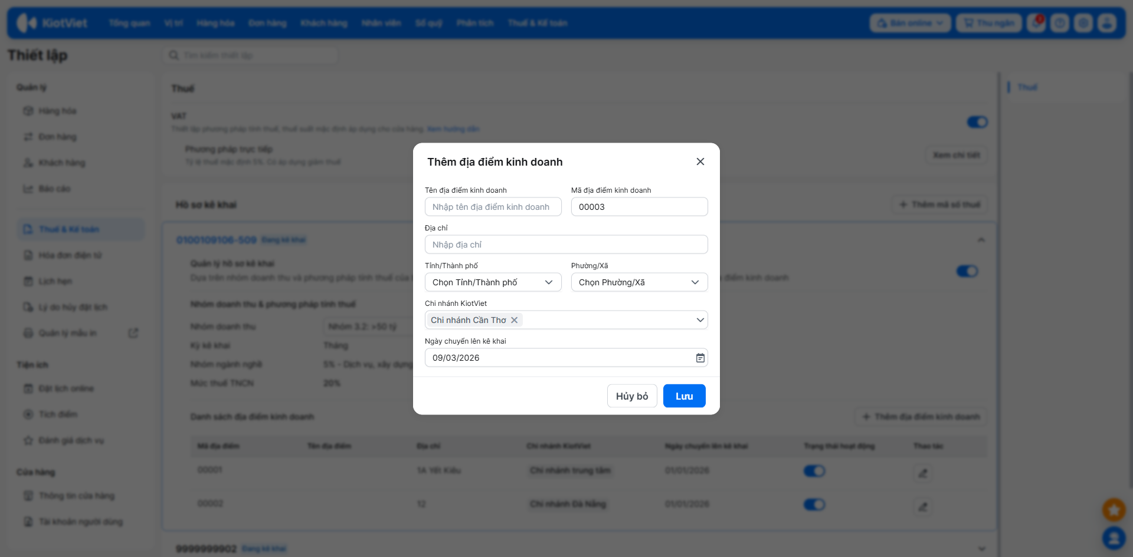Open Hàng hóa in the top navigation
1133x557 pixels.
pyautogui.click(x=215, y=23)
